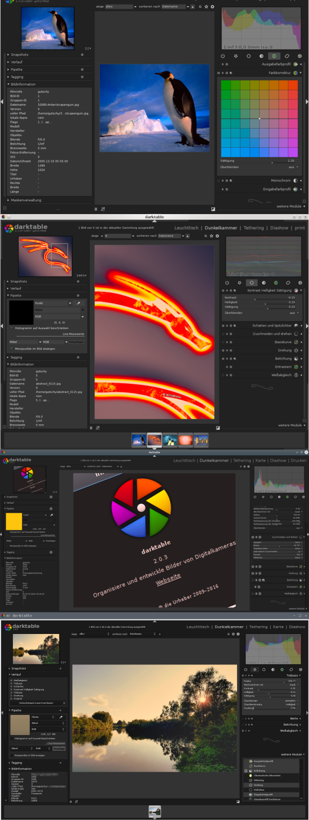Toggle Weißabgleich module power switch in abstract image window
309x820 pixels.
pos(222,375)
